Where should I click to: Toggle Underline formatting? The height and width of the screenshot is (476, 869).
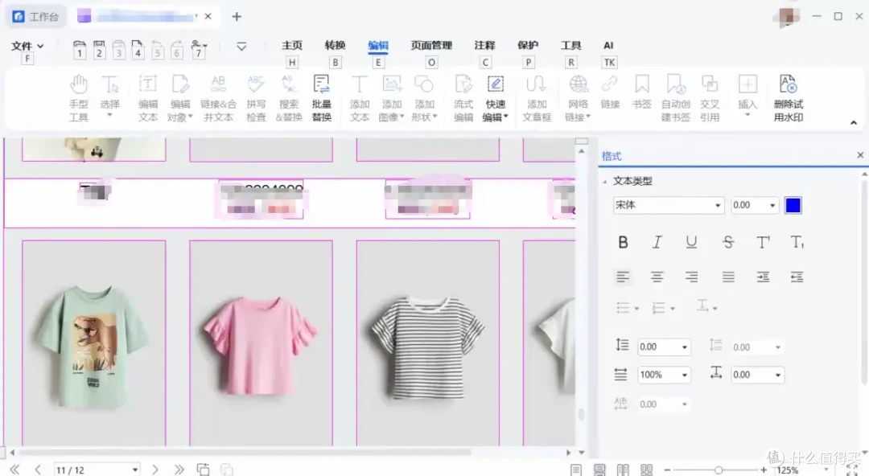[x=691, y=242]
